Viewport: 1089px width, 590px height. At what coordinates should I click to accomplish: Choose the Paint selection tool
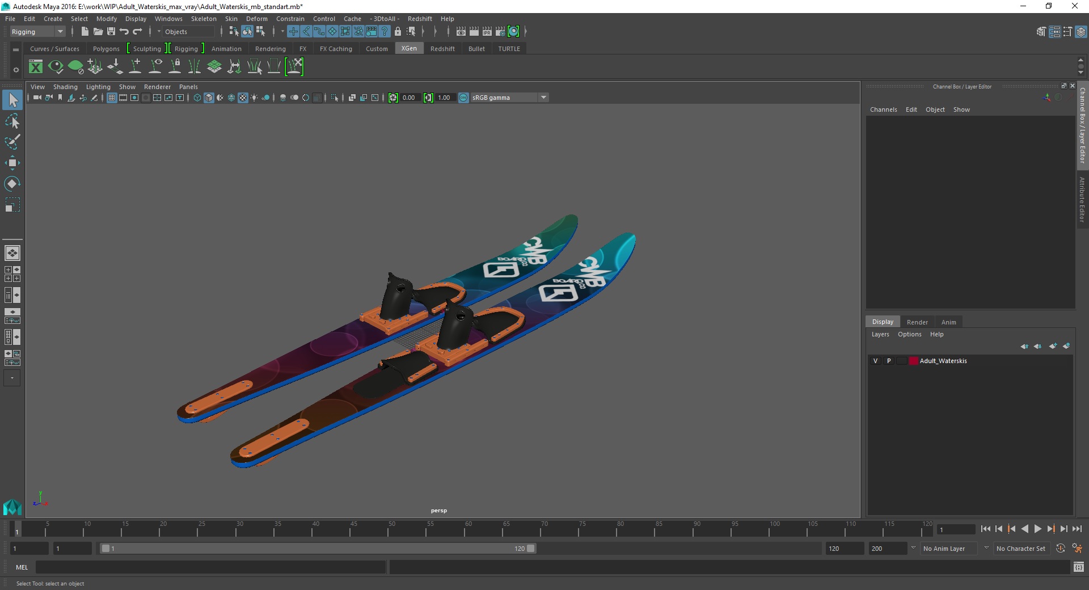[12, 142]
